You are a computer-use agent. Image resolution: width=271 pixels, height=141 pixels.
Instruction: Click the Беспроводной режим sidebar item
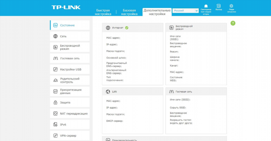click(70, 47)
